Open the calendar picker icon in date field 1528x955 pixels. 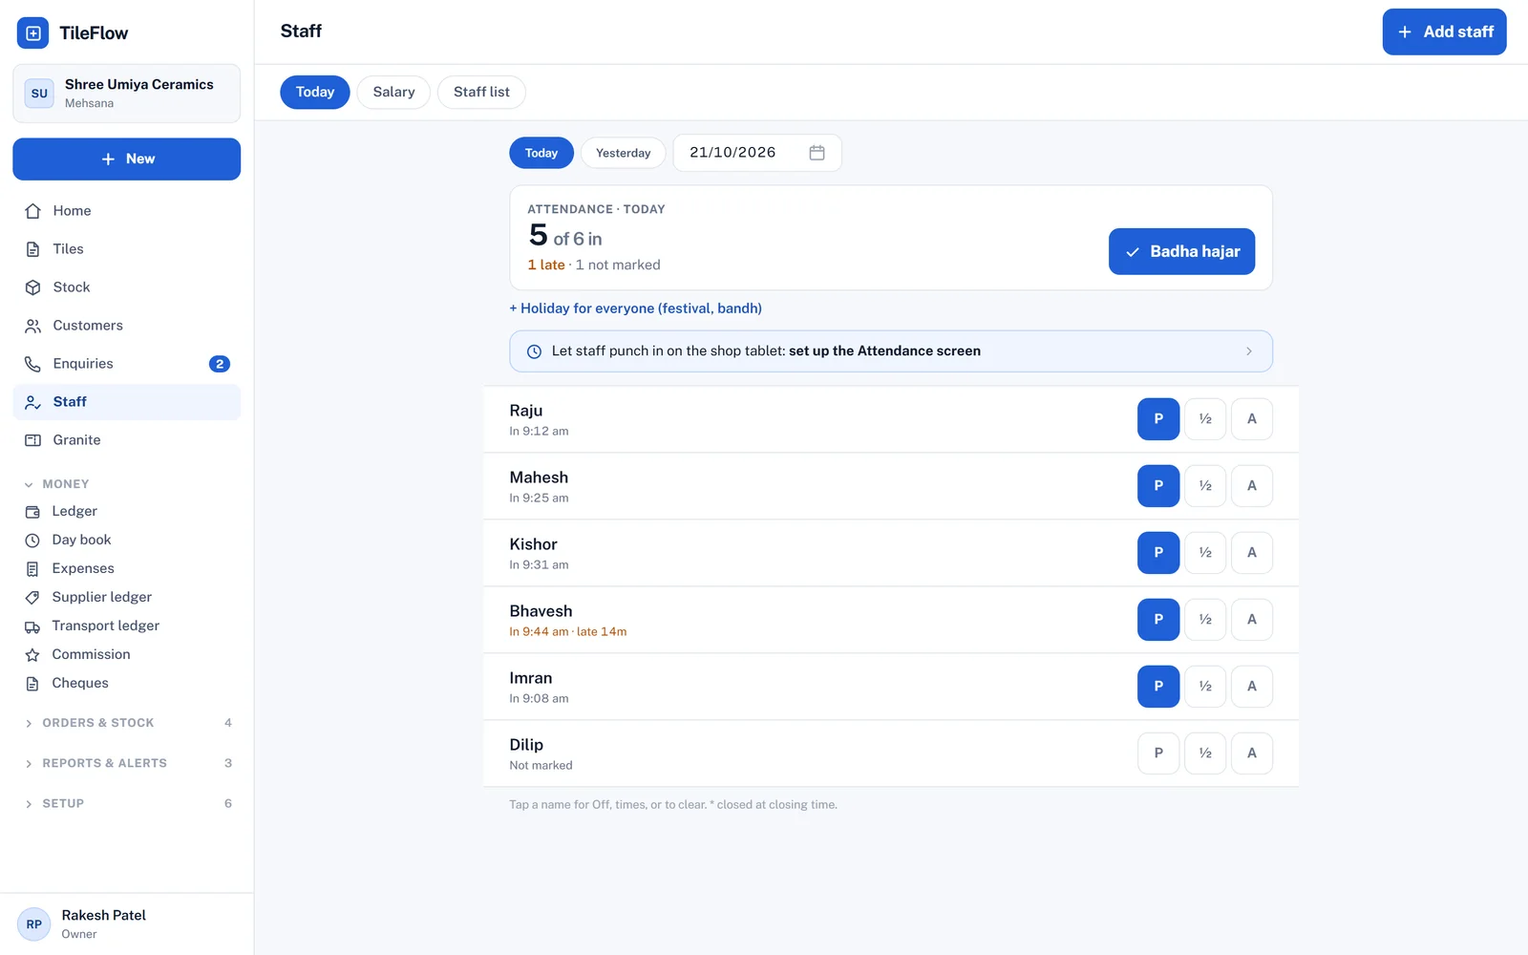coord(817,153)
